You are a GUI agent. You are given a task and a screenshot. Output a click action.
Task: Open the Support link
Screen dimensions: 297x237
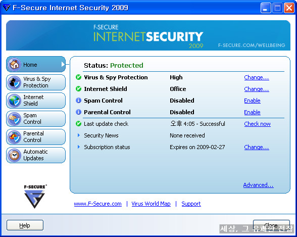(191, 204)
